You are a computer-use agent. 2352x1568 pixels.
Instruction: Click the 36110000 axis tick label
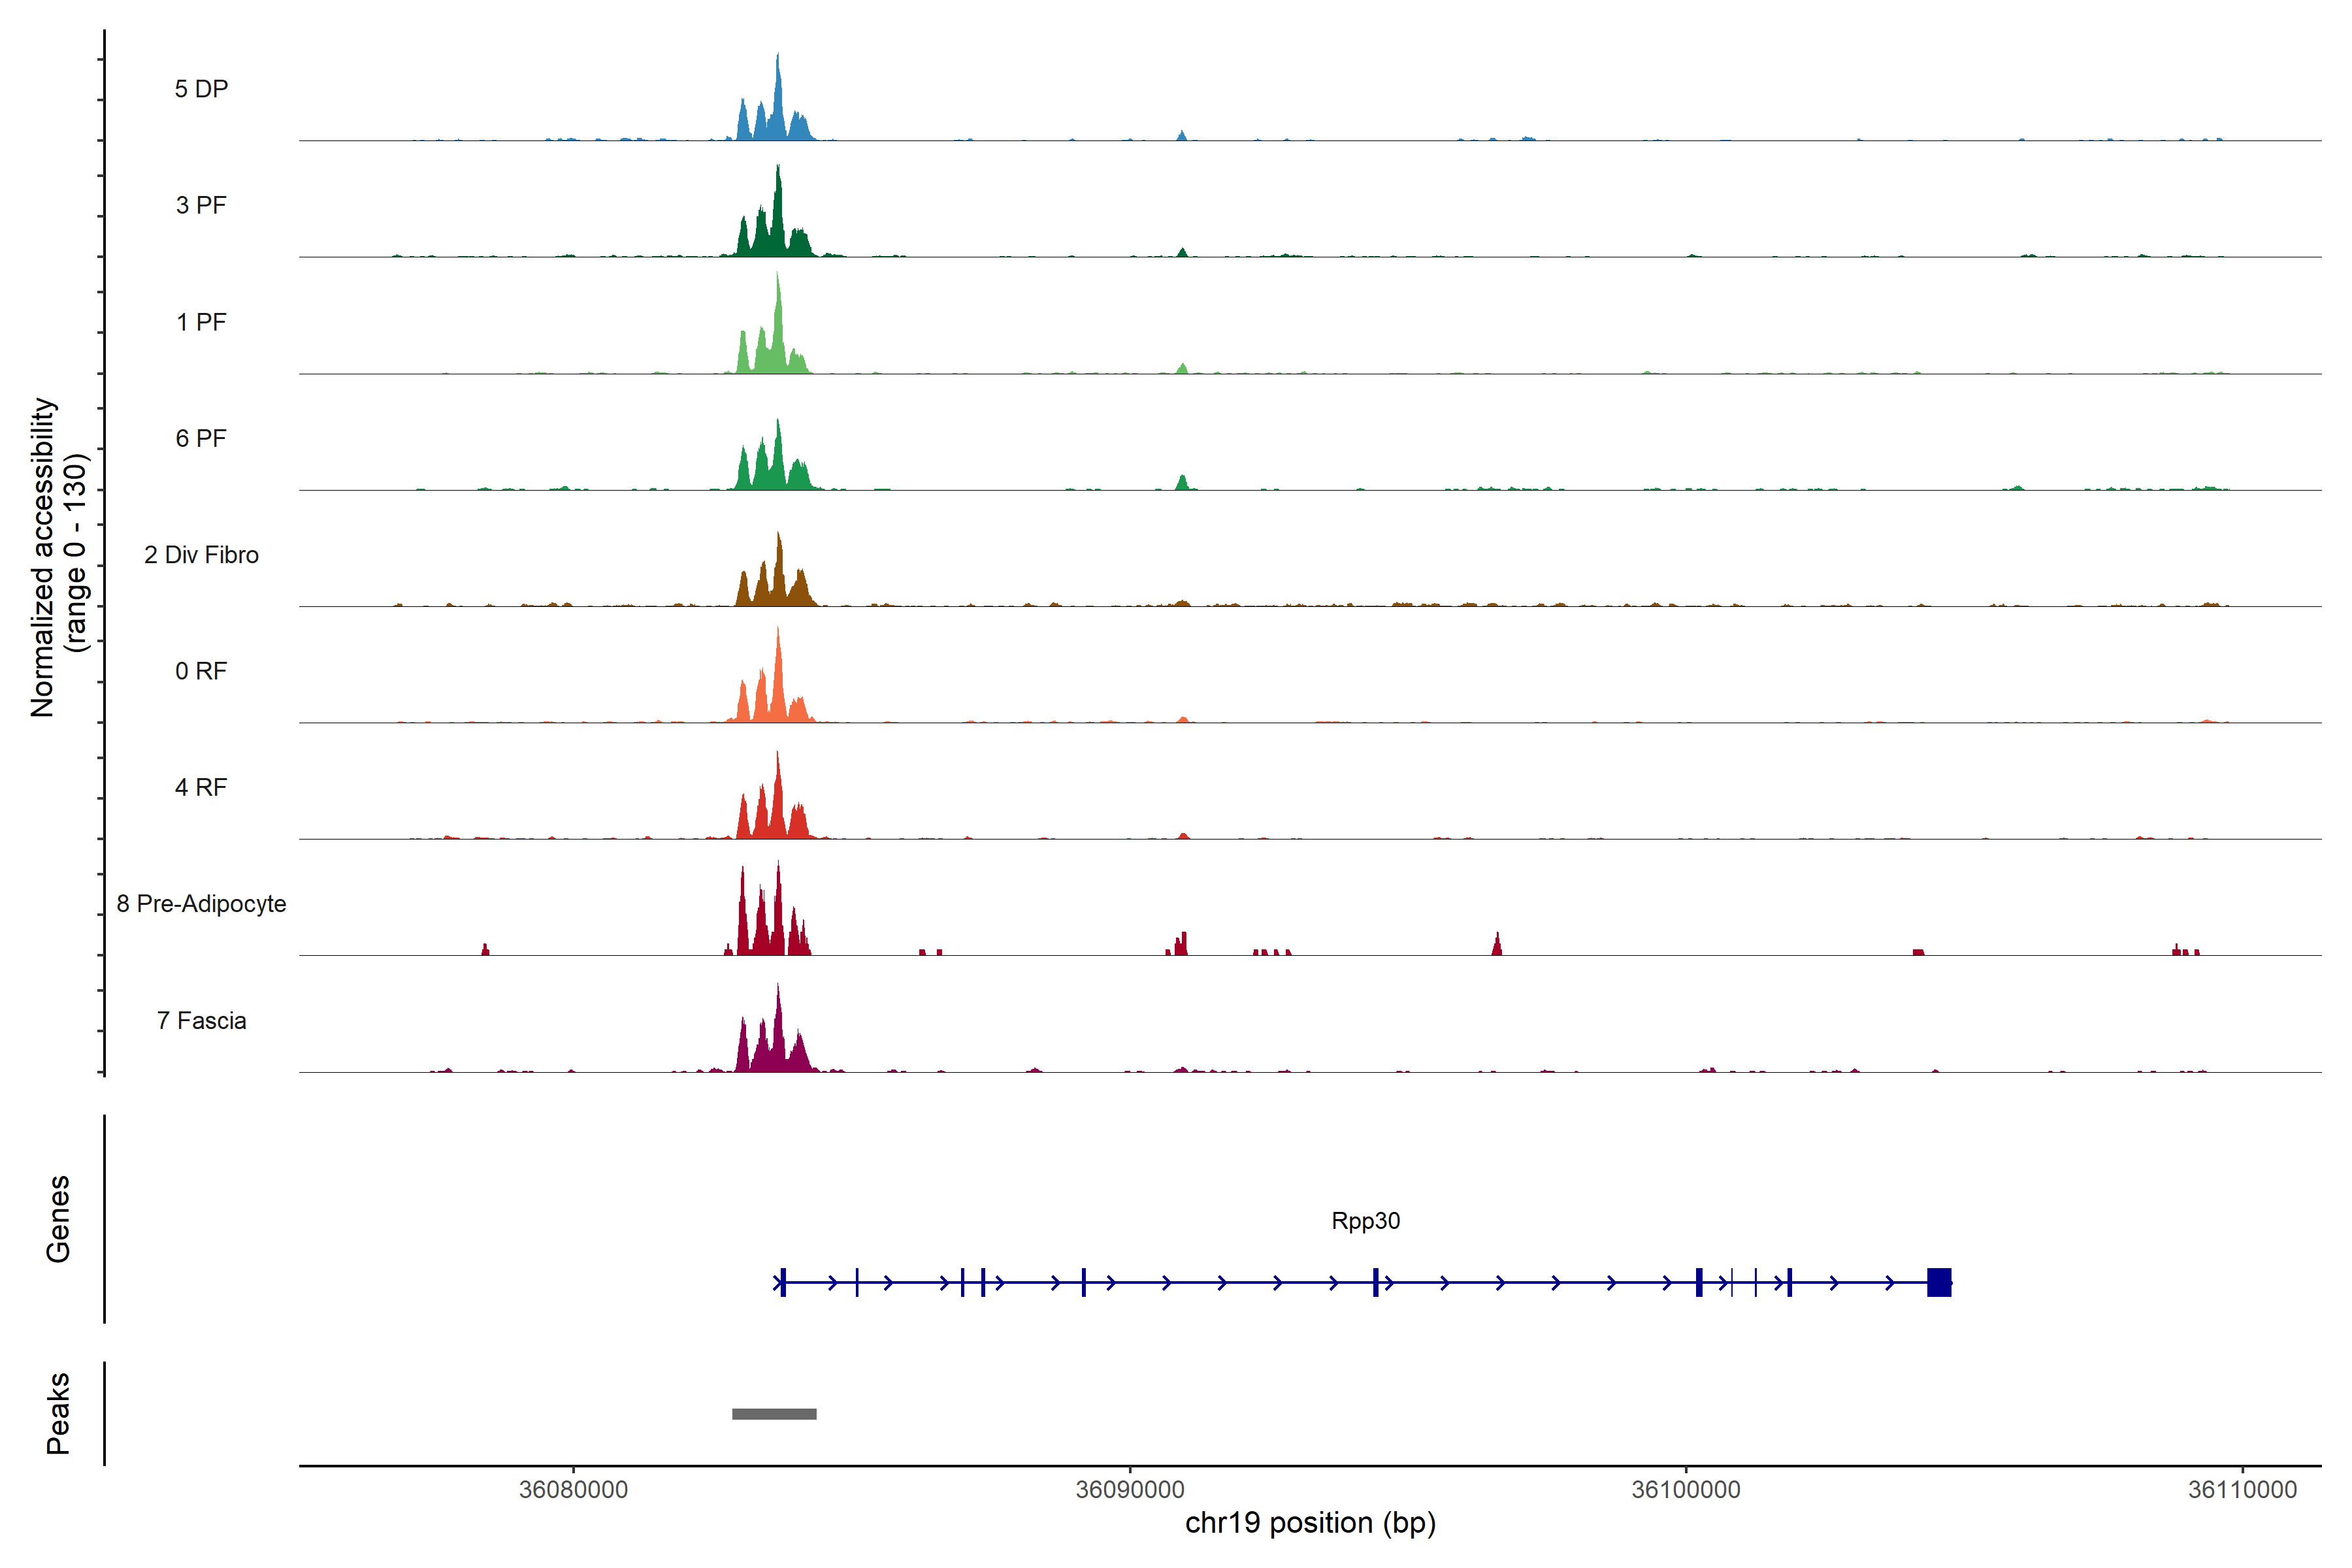click(x=2242, y=1489)
